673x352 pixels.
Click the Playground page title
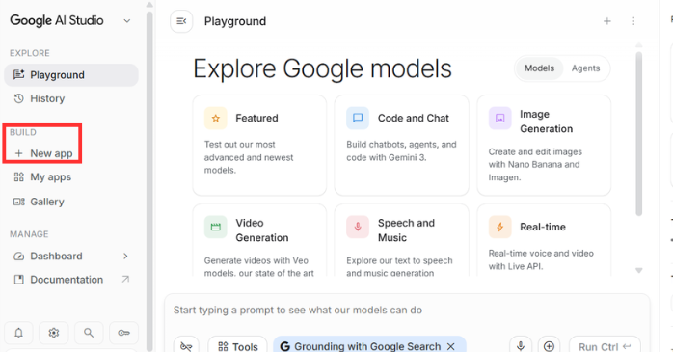235,21
